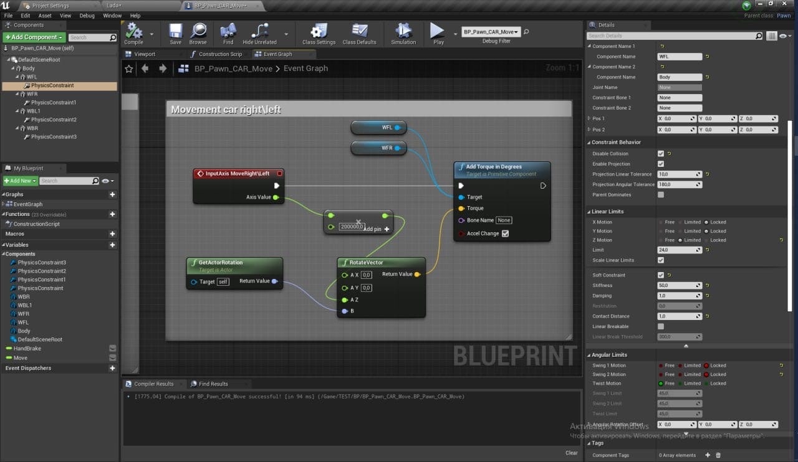Add a new Variable with plus icon
The height and width of the screenshot is (462, 798).
point(112,245)
